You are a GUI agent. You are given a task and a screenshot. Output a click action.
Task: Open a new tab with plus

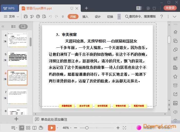tap(86, 8)
